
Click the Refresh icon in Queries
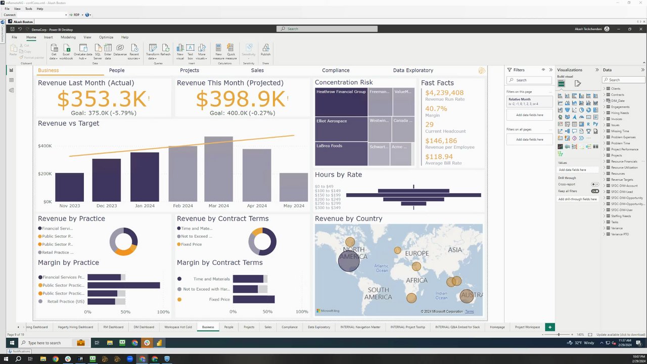click(x=165, y=48)
